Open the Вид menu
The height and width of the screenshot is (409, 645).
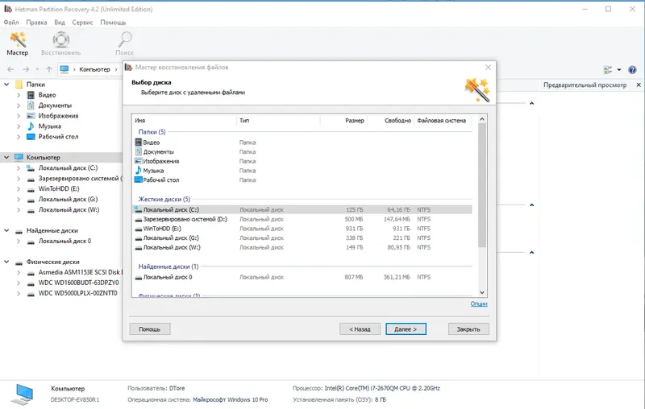tap(60, 23)
